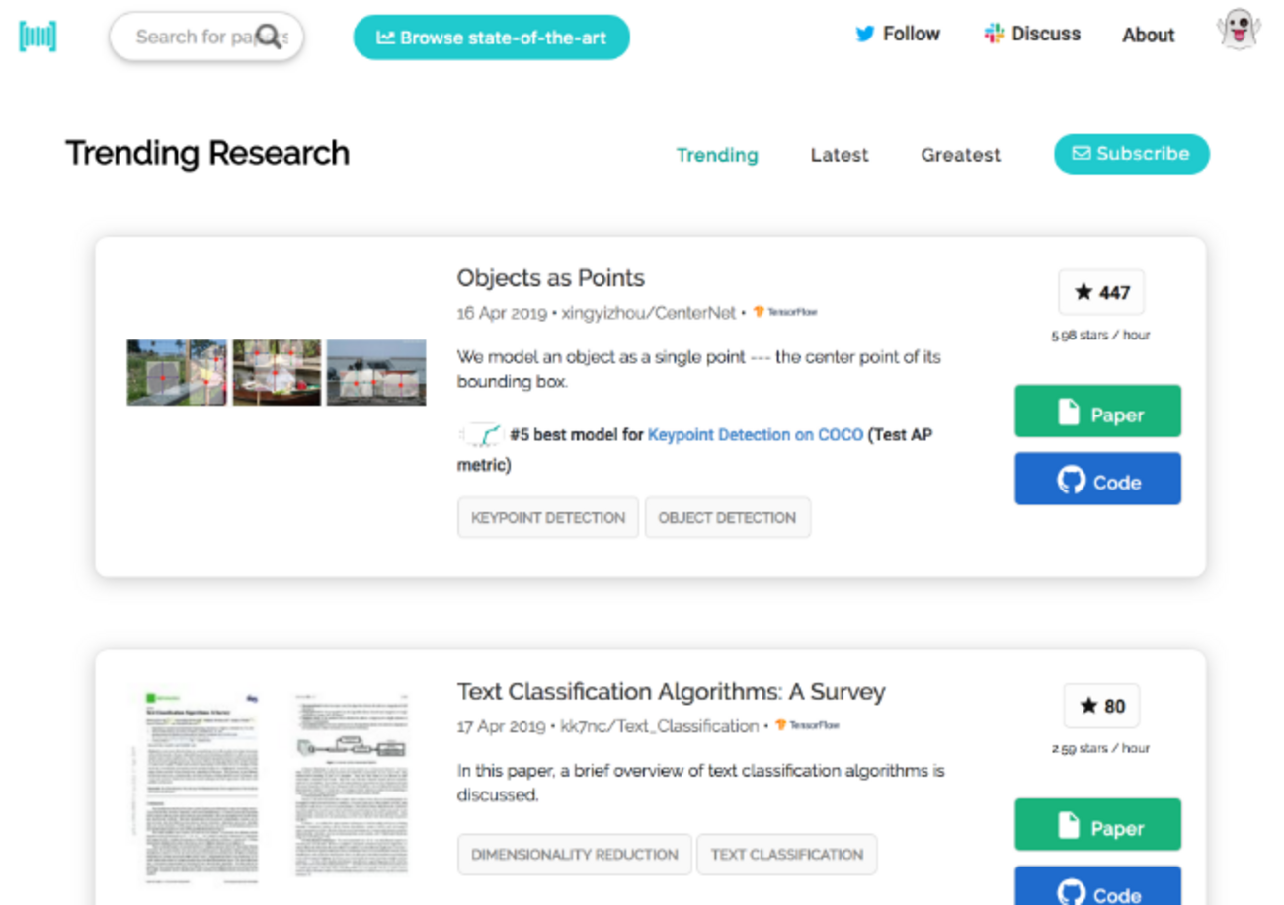Click the ghost avatar in top-right corner
Viewport: 1284px width, 905px height.
[1238, 33]
